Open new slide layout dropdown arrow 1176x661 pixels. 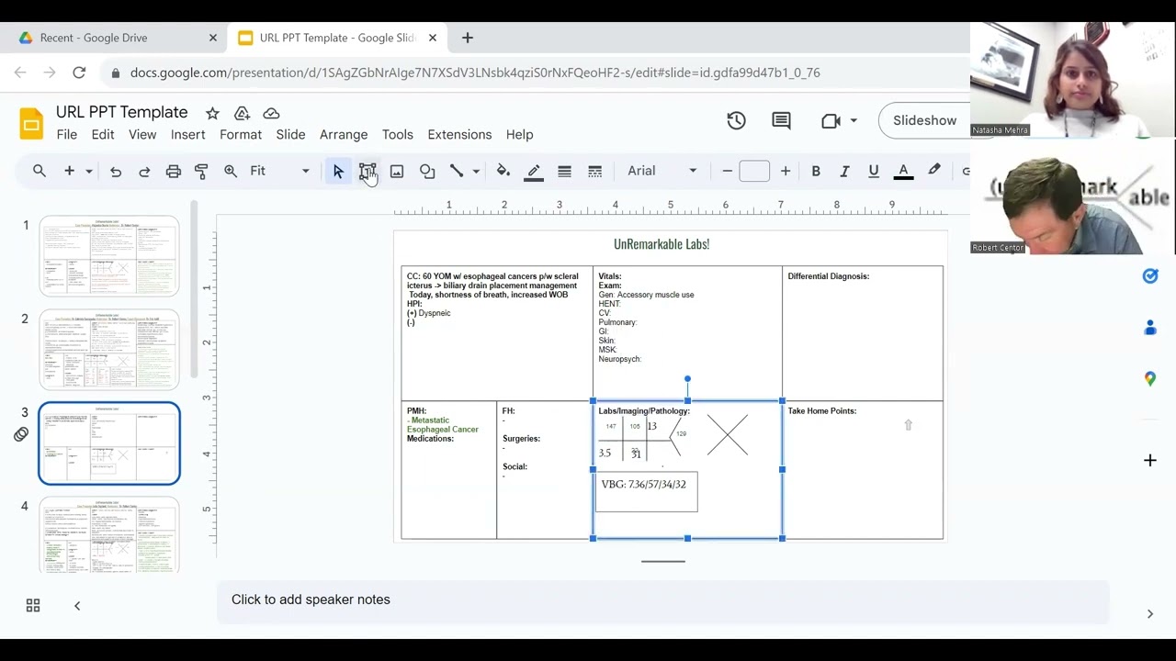[x=89, y=171]
